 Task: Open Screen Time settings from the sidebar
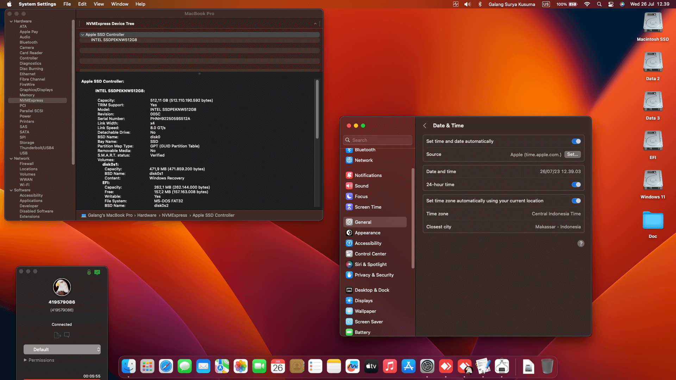point(368,207)
